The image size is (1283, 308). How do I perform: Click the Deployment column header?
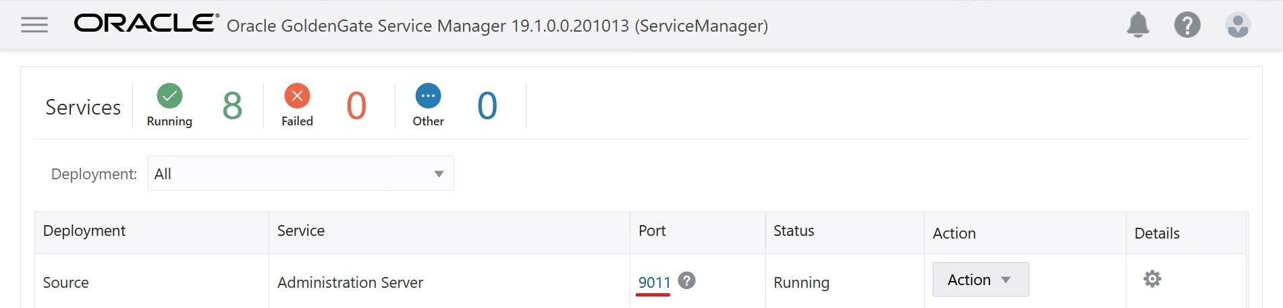point(84,231)
